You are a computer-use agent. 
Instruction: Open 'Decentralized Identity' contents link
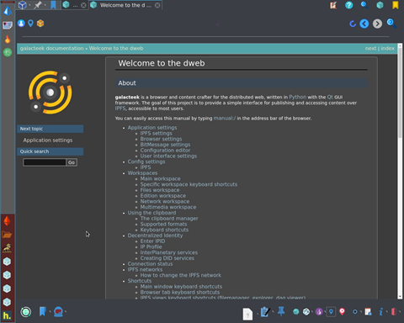(155, 236)
